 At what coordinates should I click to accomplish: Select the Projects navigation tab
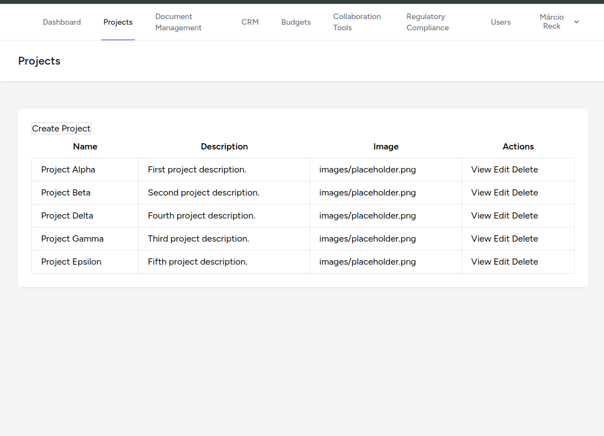click(x=118, y=22)
